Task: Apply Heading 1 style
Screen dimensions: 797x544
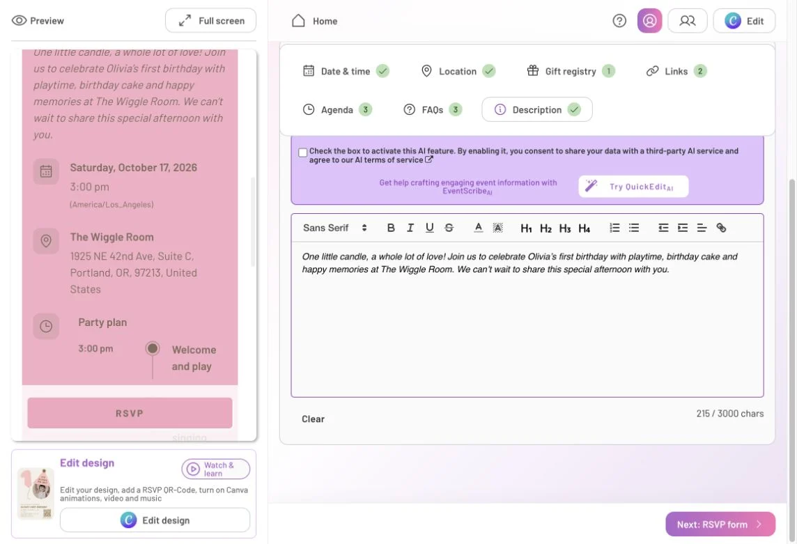Action: point(526,228)
